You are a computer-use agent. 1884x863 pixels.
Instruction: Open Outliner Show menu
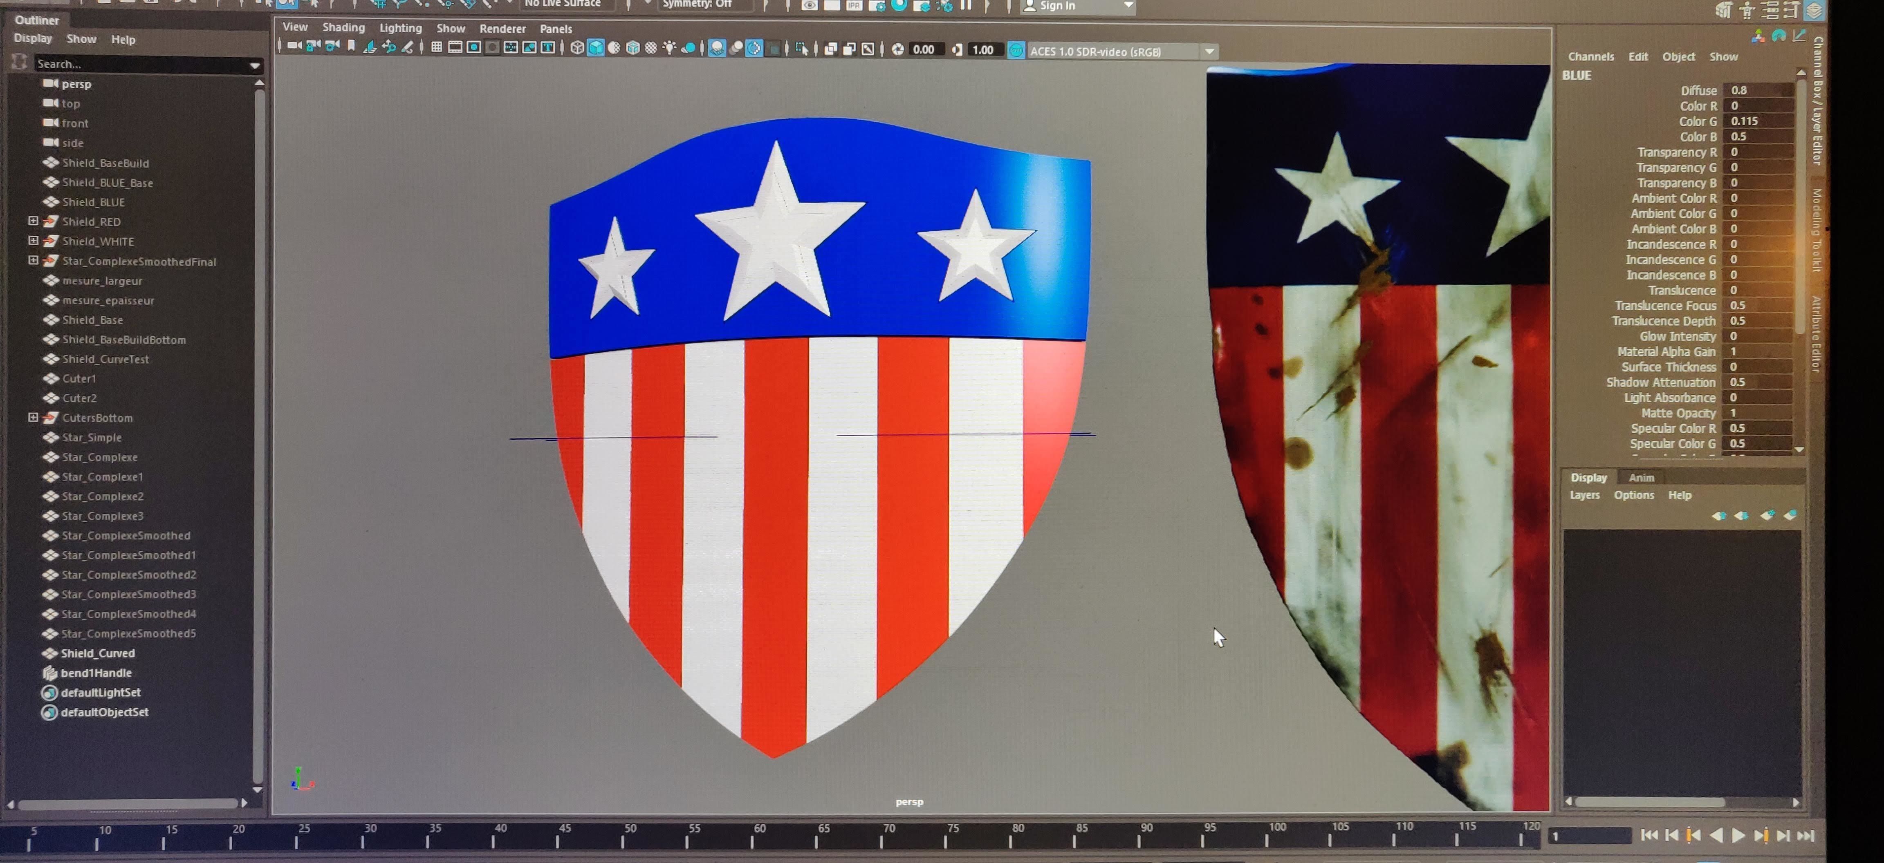click(x=81, y=39)
